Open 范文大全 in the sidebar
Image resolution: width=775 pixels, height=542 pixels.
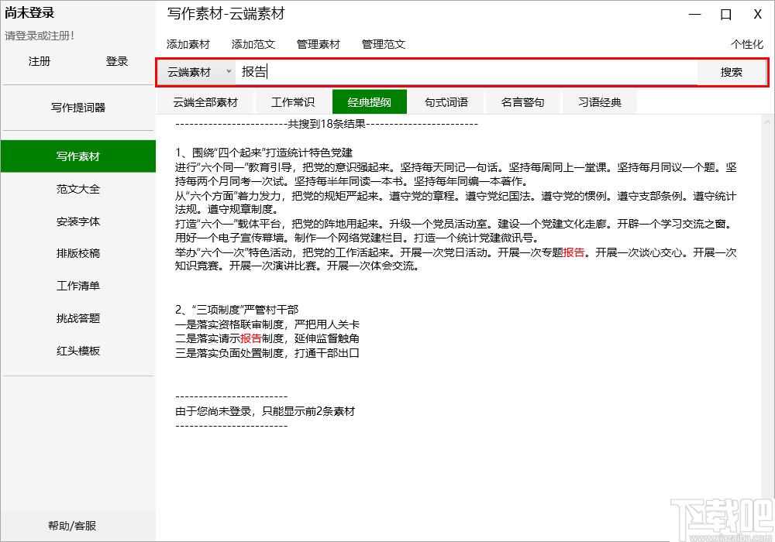(x=78, y=189)
